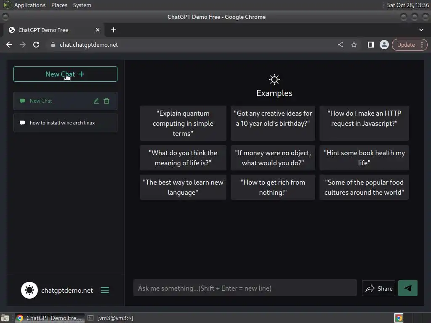Open the System menu
Image resolution: width=431 pixels, height=323 pixels.
(x=82, y=5)
